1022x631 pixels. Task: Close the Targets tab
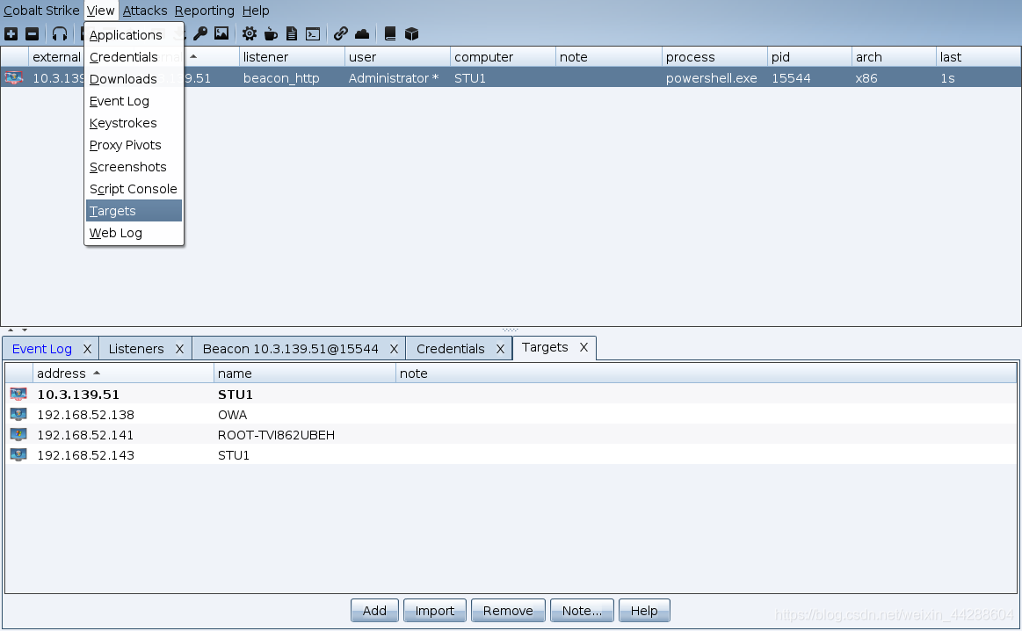click(x=583, y=347)
